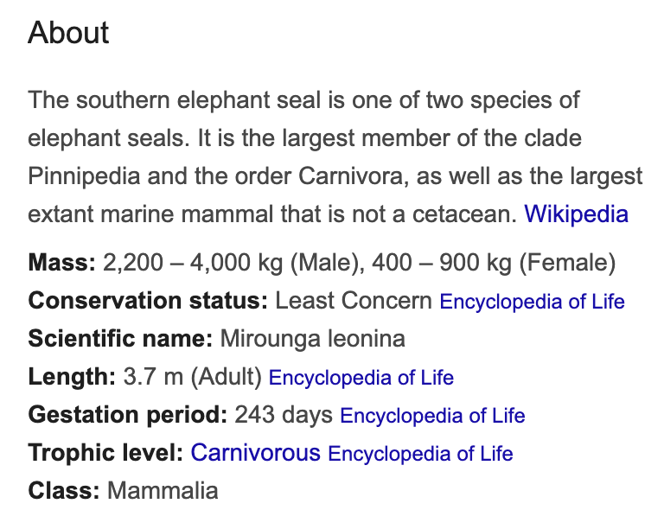Click the About heading

tap(68, 34)
